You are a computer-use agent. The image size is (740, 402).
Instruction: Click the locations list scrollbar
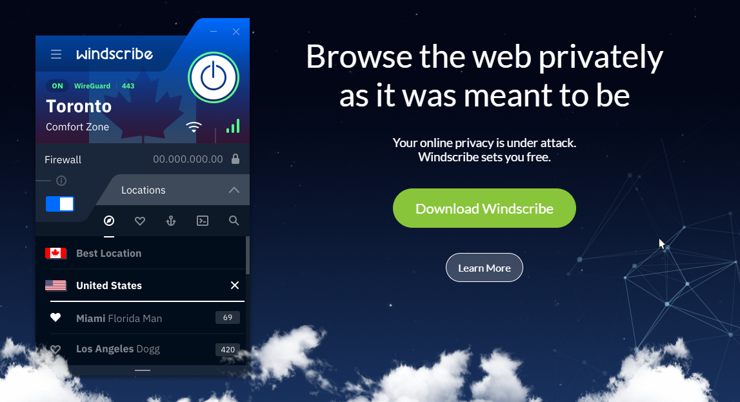pyautogui.click(x=247, y=256)
